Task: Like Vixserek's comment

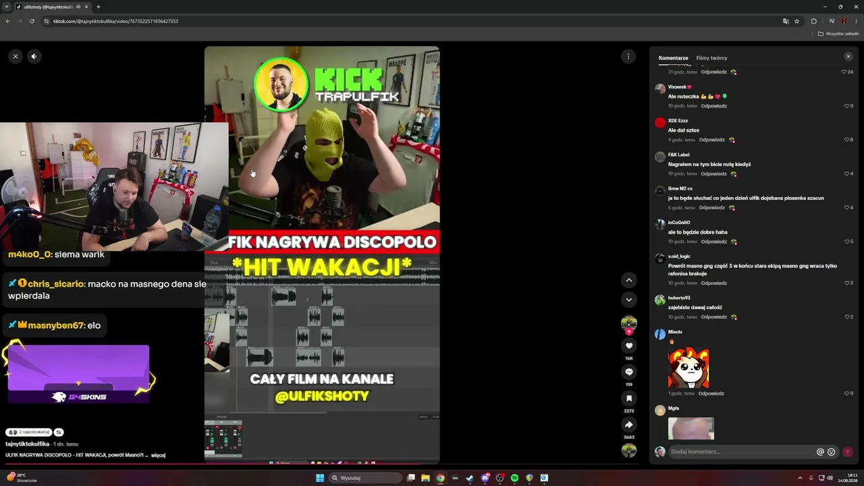Action: 846,106
